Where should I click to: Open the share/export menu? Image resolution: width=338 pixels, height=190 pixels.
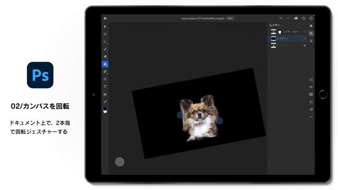[x=304, y=18]
